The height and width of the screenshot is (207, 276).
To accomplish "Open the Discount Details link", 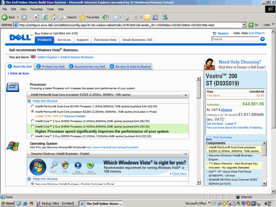I will (75, 116).
